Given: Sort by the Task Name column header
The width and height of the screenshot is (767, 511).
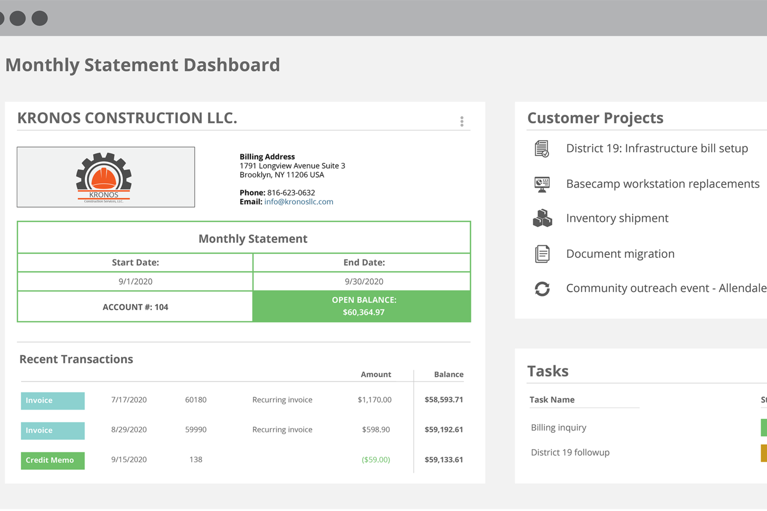Looking at the screenshot, I should pyautogui.click(x=552, y=399).
